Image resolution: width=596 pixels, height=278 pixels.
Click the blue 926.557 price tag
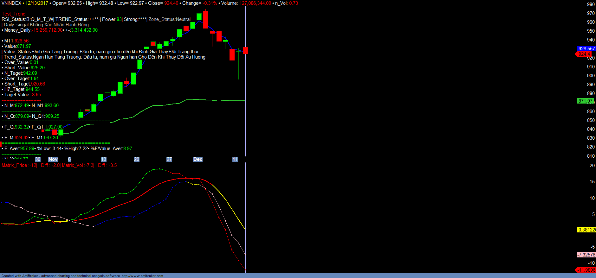coord(586,49)
